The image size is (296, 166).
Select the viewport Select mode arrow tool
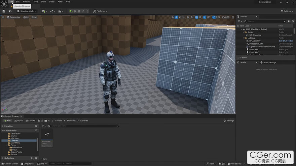point(173,17)
